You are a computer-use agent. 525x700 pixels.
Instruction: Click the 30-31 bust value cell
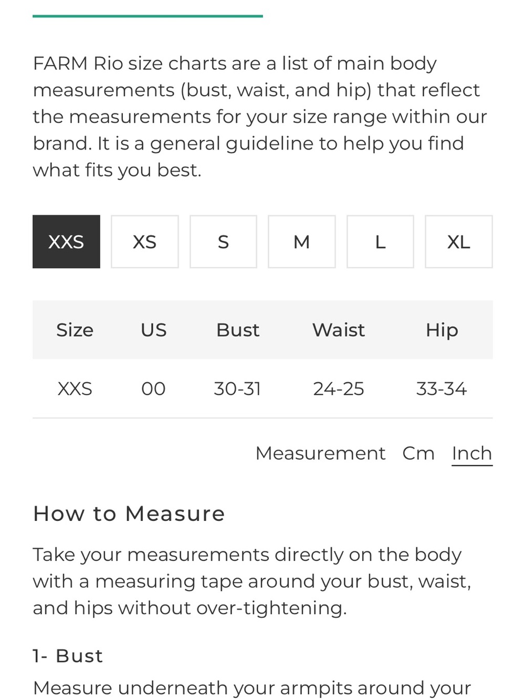click(237, 389)
